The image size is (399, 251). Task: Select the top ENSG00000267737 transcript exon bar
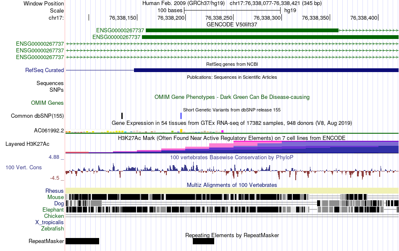242,31
